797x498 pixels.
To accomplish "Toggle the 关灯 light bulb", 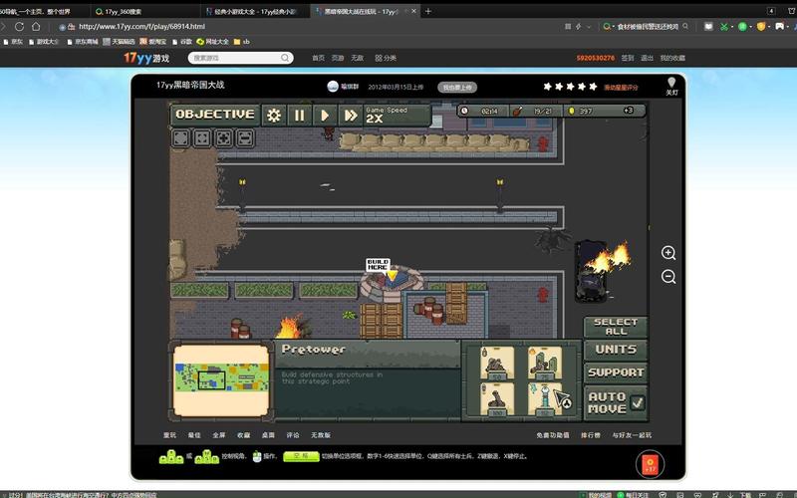I will click(x=671, y=84).
